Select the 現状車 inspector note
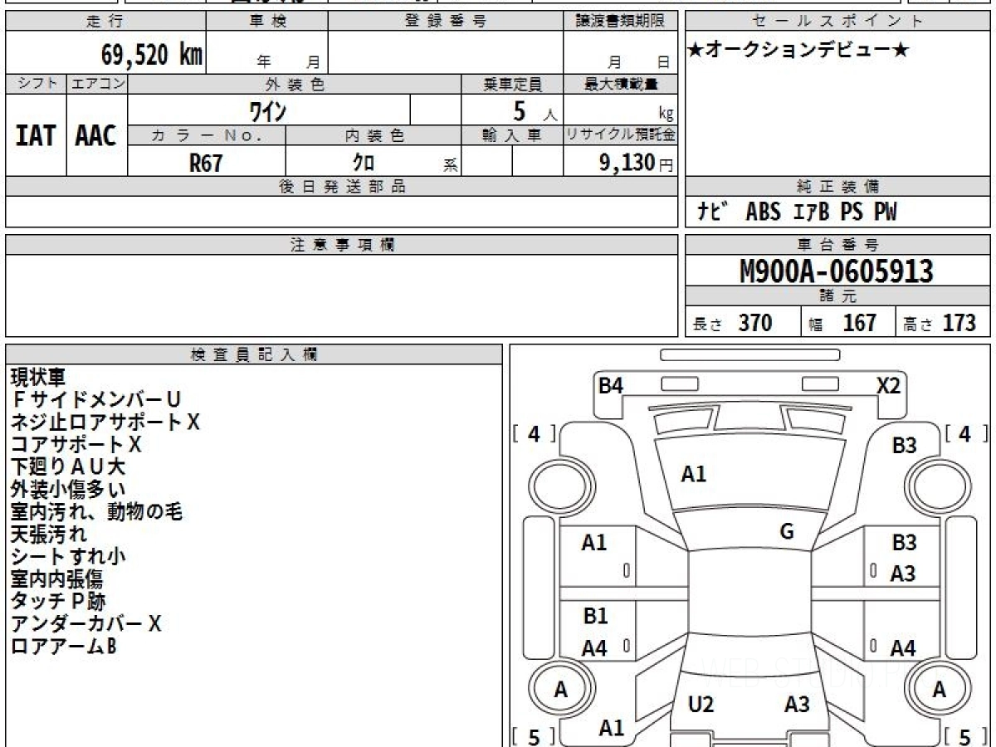Viewport: 996px width, 747px height. coord(38,377)
